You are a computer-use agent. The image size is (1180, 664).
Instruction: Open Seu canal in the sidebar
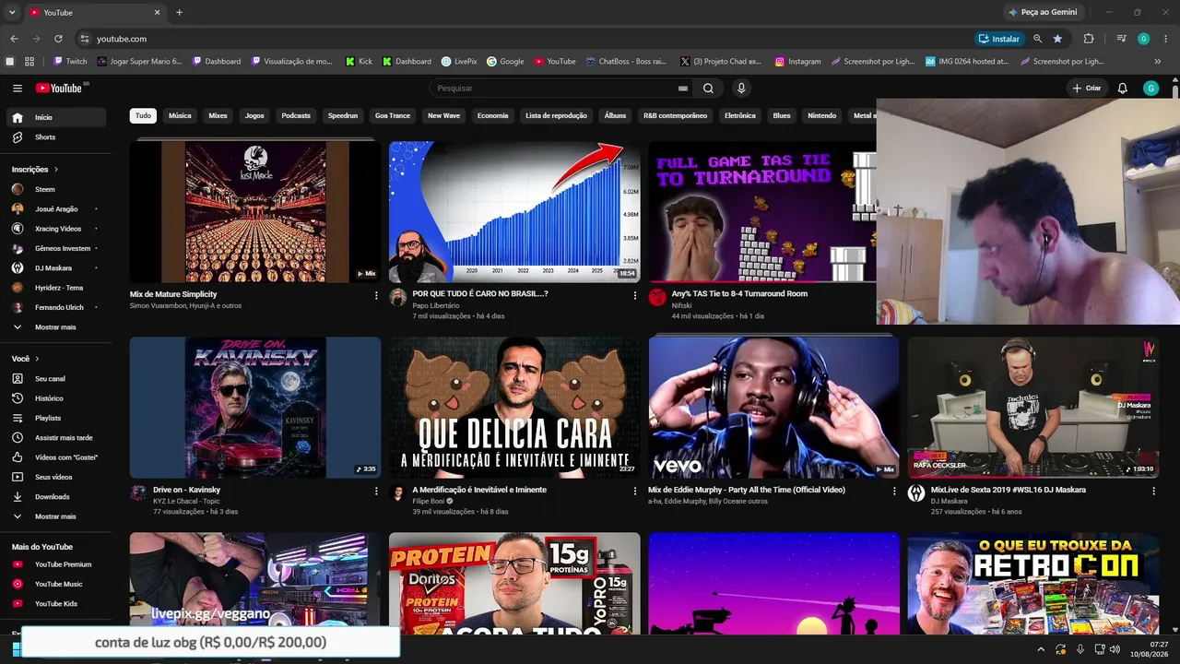[x=57, y=379]
